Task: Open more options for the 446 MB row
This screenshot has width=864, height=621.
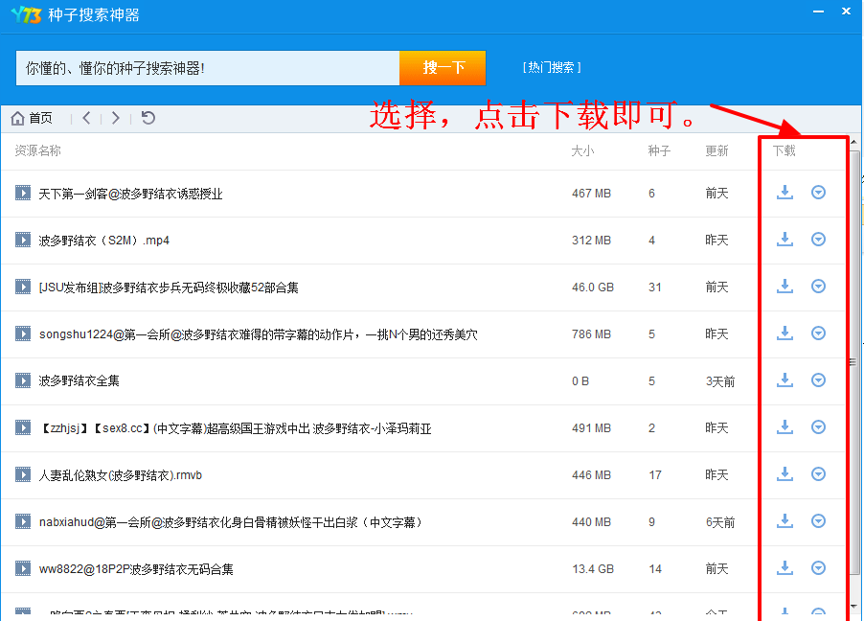Action: click(x=818, y=473)
